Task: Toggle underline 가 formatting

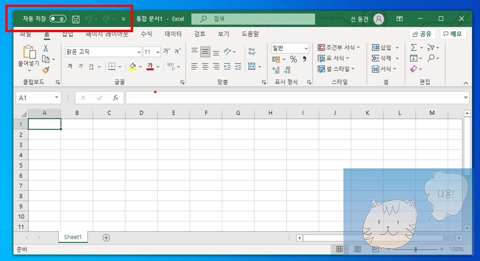Action: pyautogui.click(x=91, y=66)
